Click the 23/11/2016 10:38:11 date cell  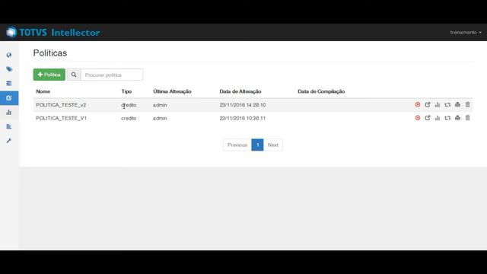pyautogui.click(x=243, y=118)
